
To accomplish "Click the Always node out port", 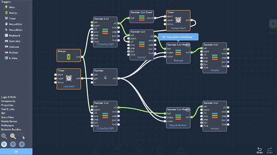I will click(x=82, y=57).
